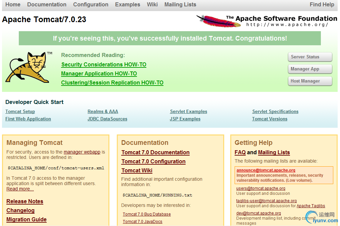Click the Server Status button
This screenshot has width=340, height=226.
click(310, 57)
